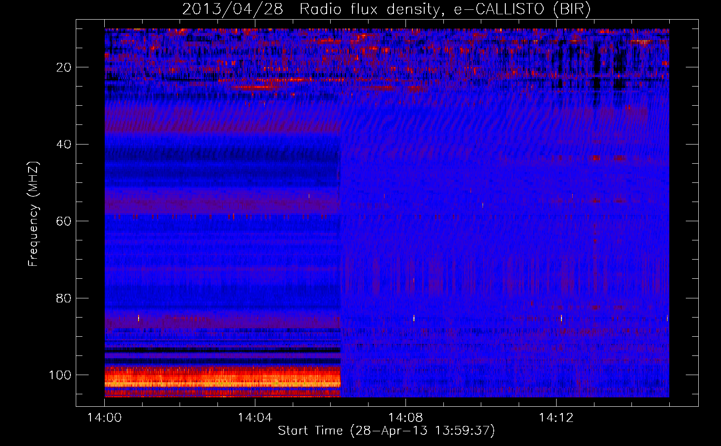Click the 60 tick label on the frequency axis

click(x=64, y=221)
